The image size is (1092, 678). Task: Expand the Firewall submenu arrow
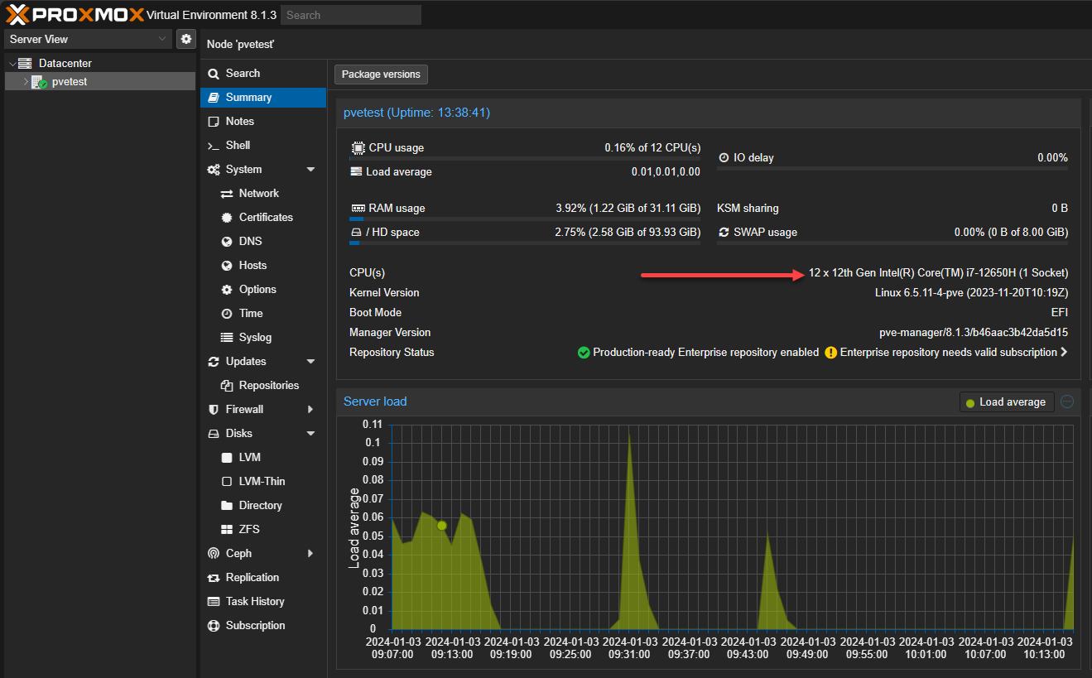(310, 410)
